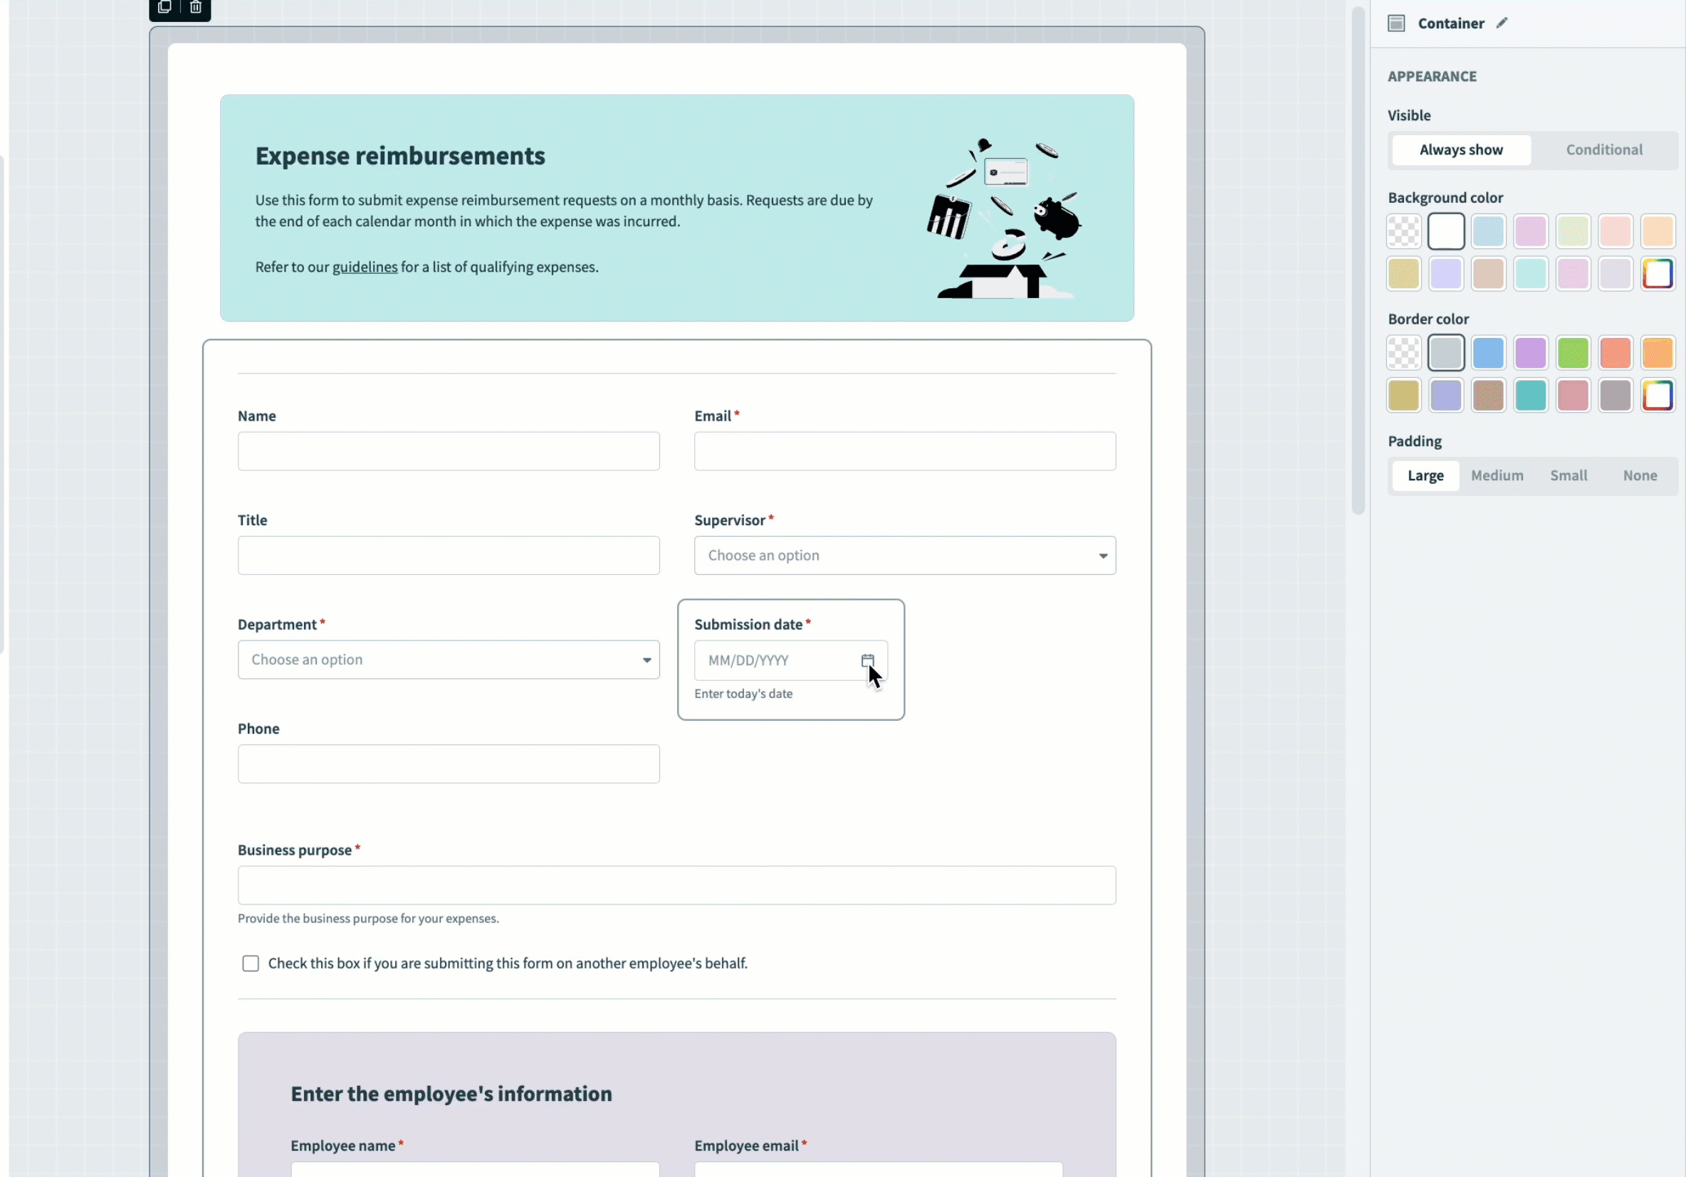Pick the custom color wheel for border color
The height and width of the screenshot is (1177, 1686).
tap(1658, 395)
